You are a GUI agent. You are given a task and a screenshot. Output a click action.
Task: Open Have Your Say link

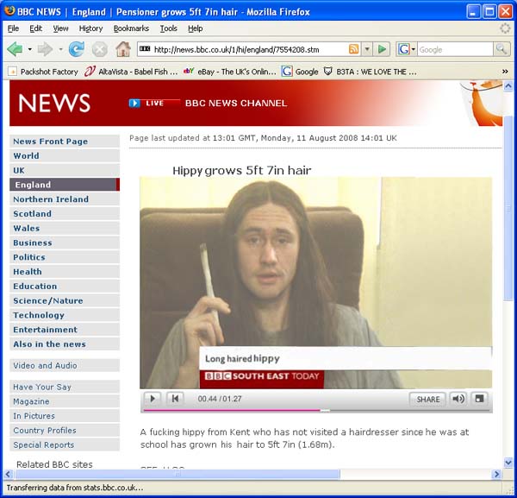click(x=65, y=387)
